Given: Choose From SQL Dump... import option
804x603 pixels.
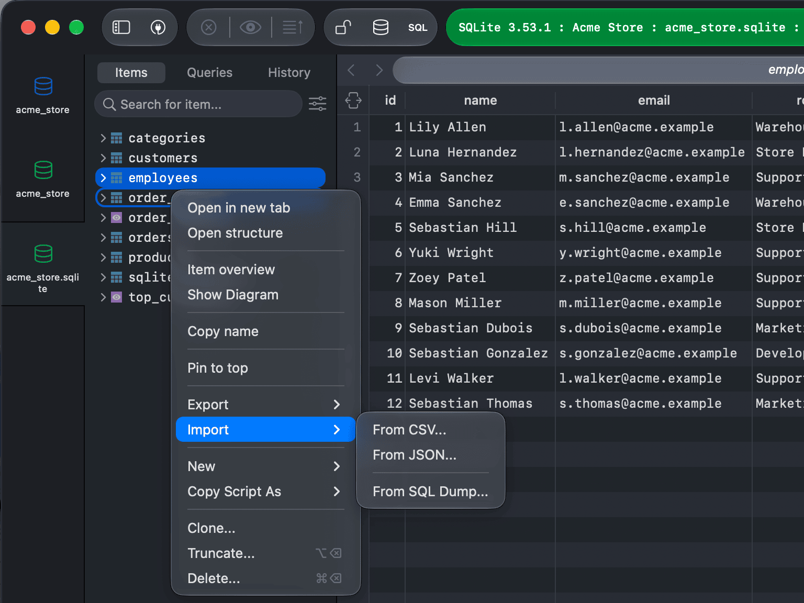Looking at the screenshot, I should [431, 492].
